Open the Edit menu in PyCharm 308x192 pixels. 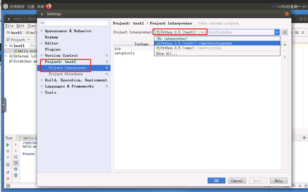(x=21, y=26)
